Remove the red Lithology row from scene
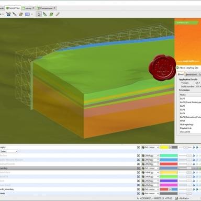The height and width of the screenshot is (201, 201). [138, 164]
